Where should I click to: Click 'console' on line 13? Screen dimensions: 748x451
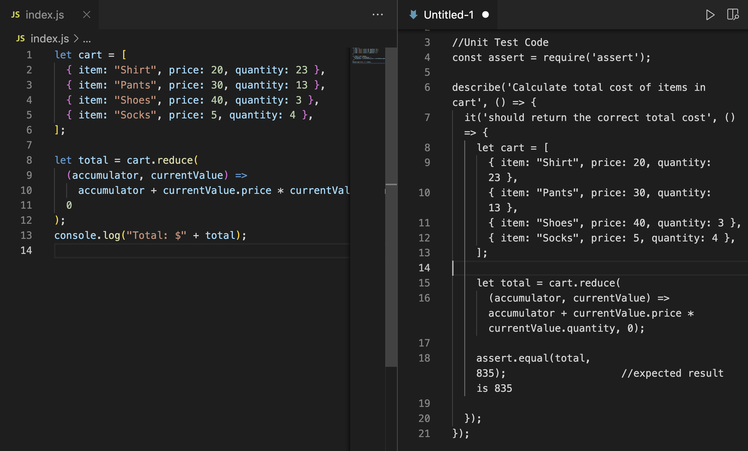click(75, 236)
